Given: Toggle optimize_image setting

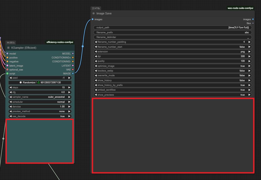Looking at the screenshot, I should [173, 66].
